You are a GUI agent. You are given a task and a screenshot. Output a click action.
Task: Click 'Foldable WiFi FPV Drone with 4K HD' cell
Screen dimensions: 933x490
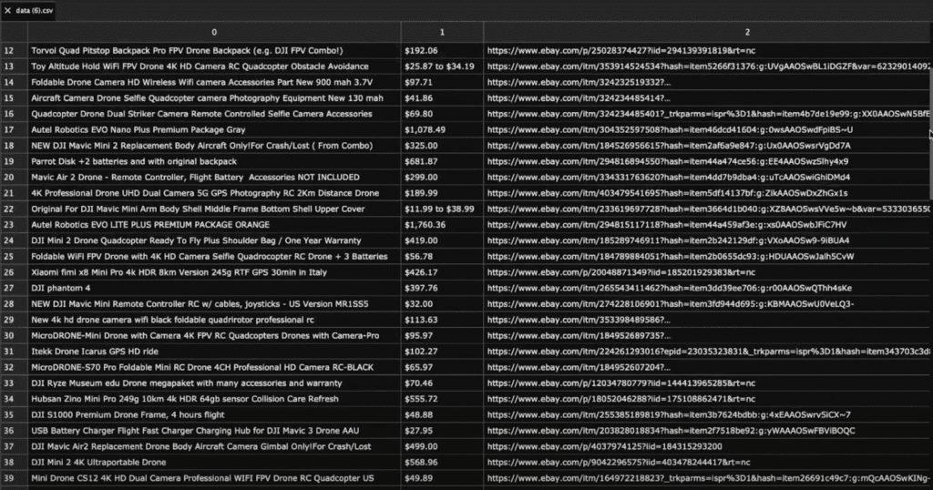(x=214, y=256)
